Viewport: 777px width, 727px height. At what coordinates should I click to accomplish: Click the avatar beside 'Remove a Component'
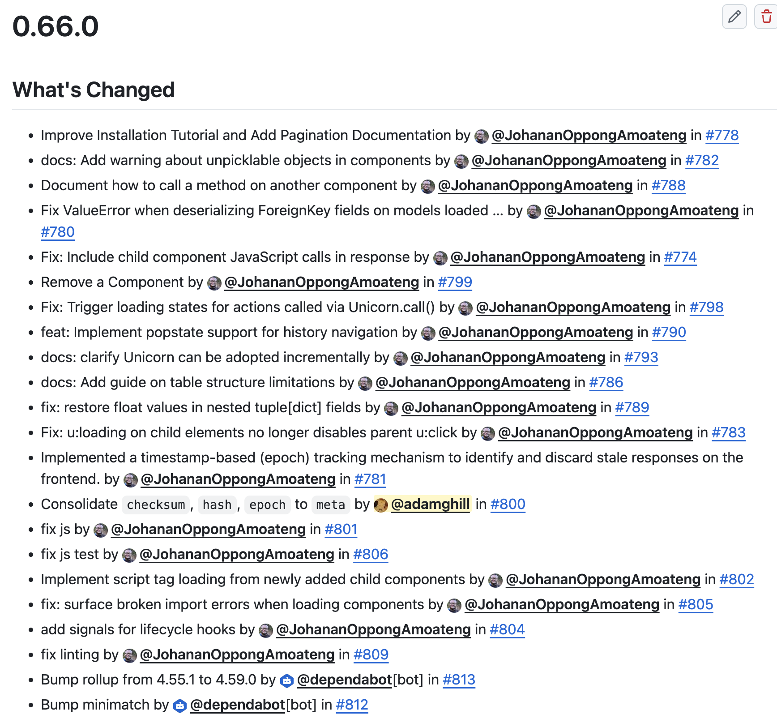coord(214,282)
